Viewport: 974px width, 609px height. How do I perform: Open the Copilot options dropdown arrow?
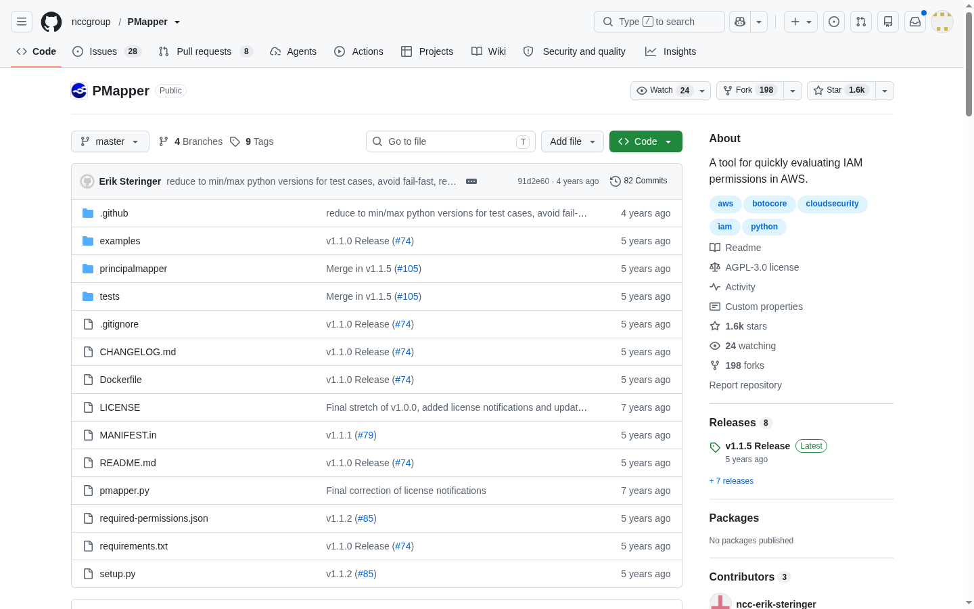tap(759, 22)
